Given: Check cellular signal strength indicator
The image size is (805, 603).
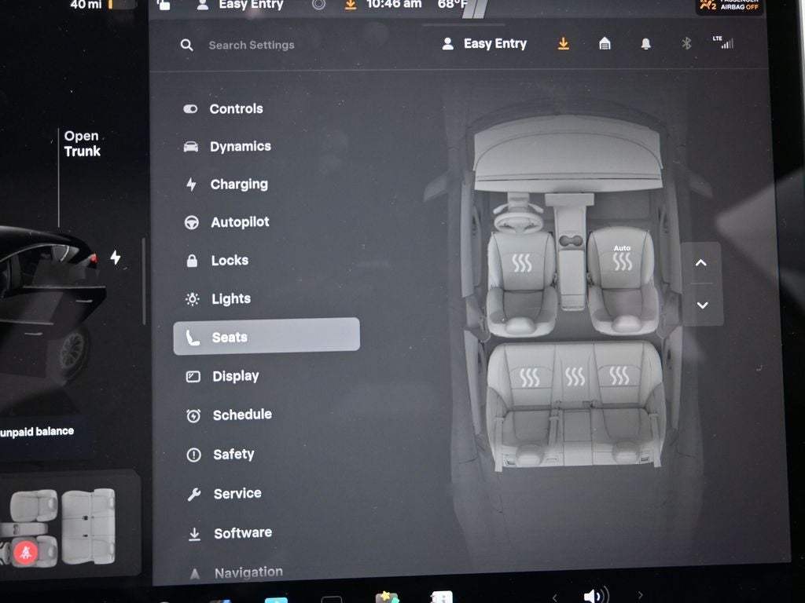Looking at the screenshot, I should coord(725,44).
